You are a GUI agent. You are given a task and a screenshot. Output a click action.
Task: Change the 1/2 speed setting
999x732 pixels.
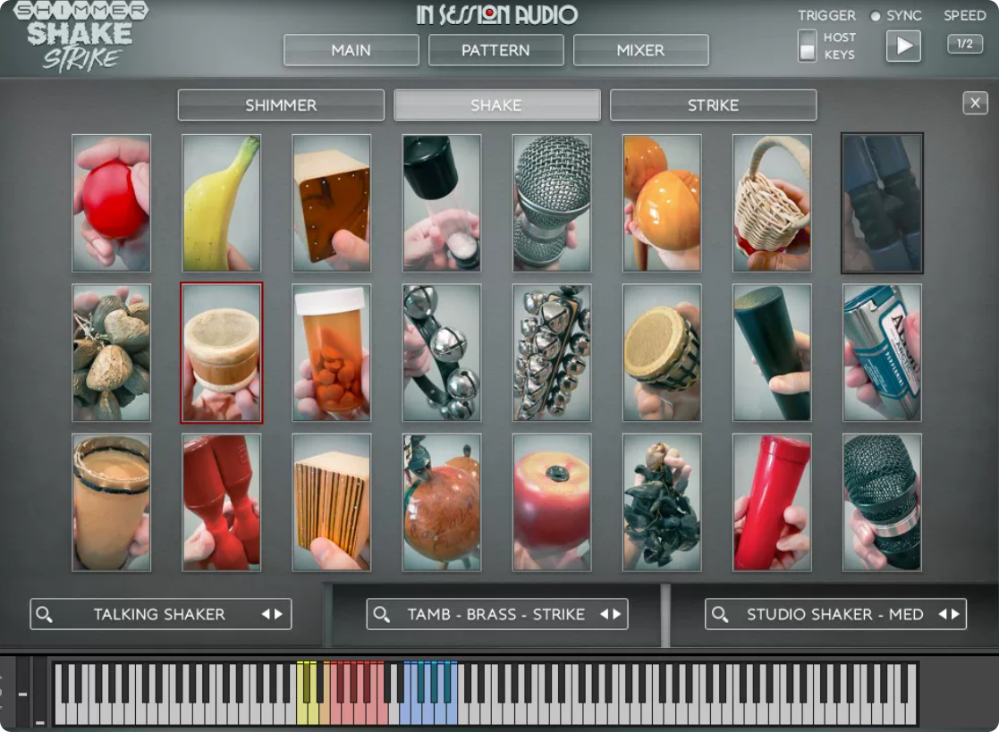pyautogui.click(x=965, y=44)
